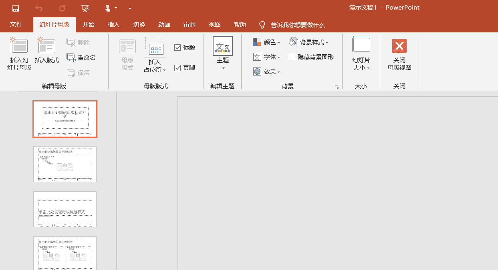This screenshot has height=270, width=498.
Task: Click the Save icon in title bar
Action: coord(16,8)
